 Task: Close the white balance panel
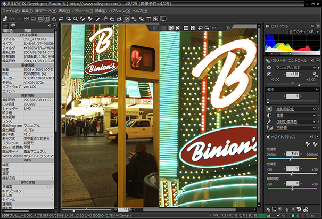click(318, 137)
